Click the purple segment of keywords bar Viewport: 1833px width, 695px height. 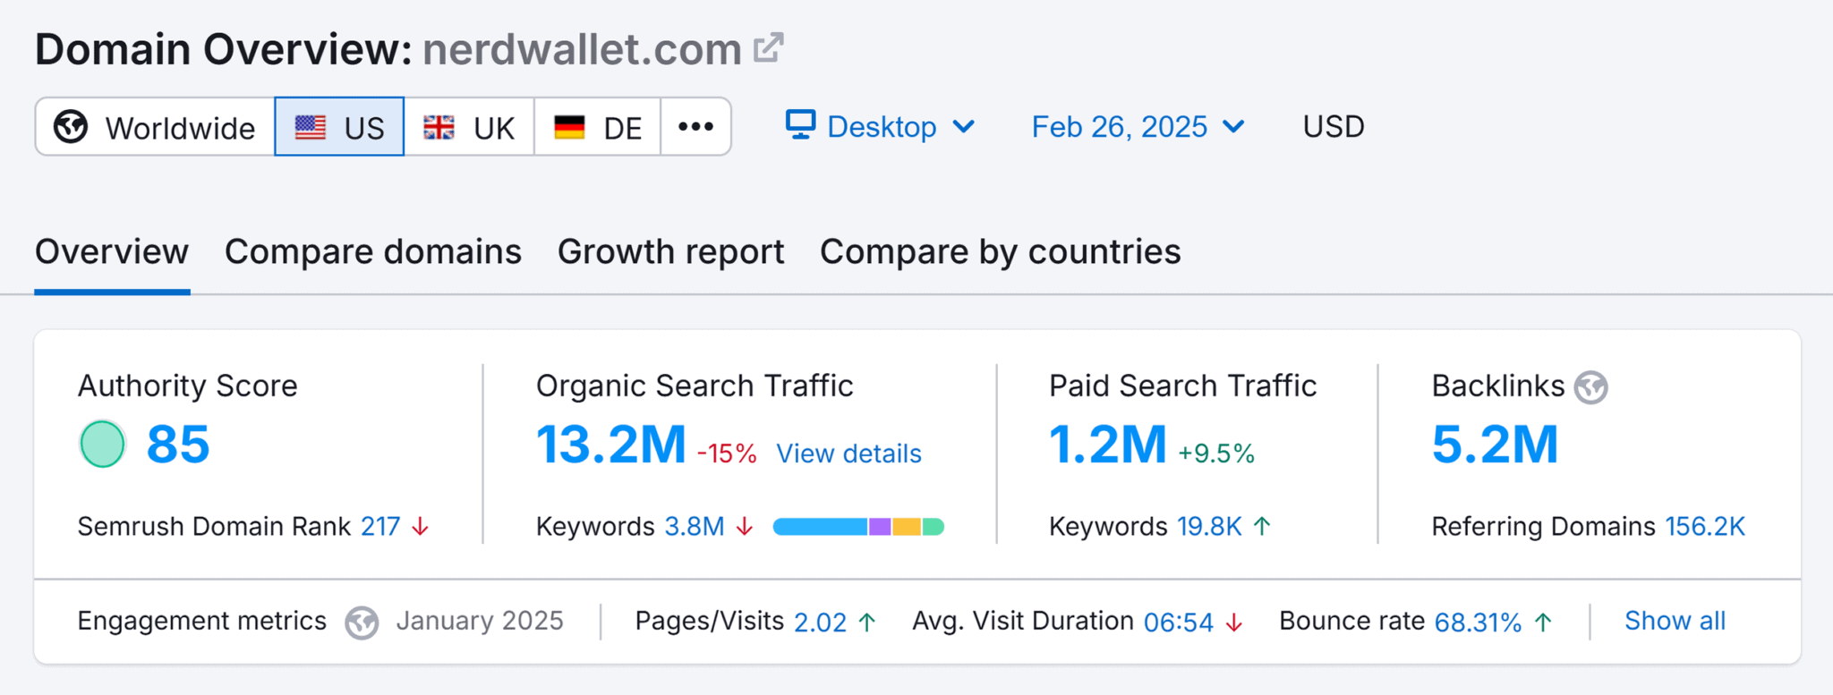880,527
